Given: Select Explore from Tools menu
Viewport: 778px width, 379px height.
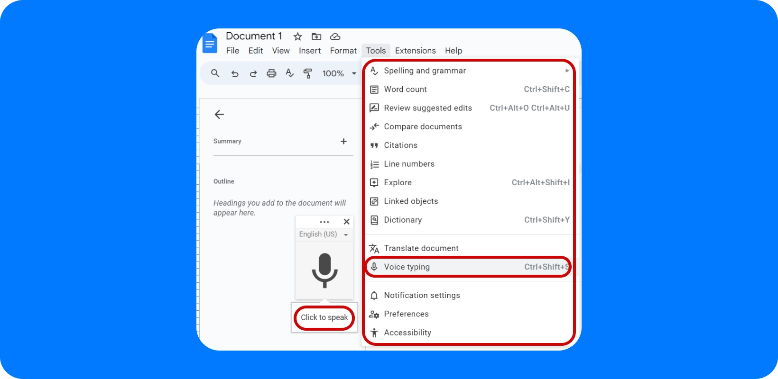Looking at the screenshot, I should tap(470, 182).
